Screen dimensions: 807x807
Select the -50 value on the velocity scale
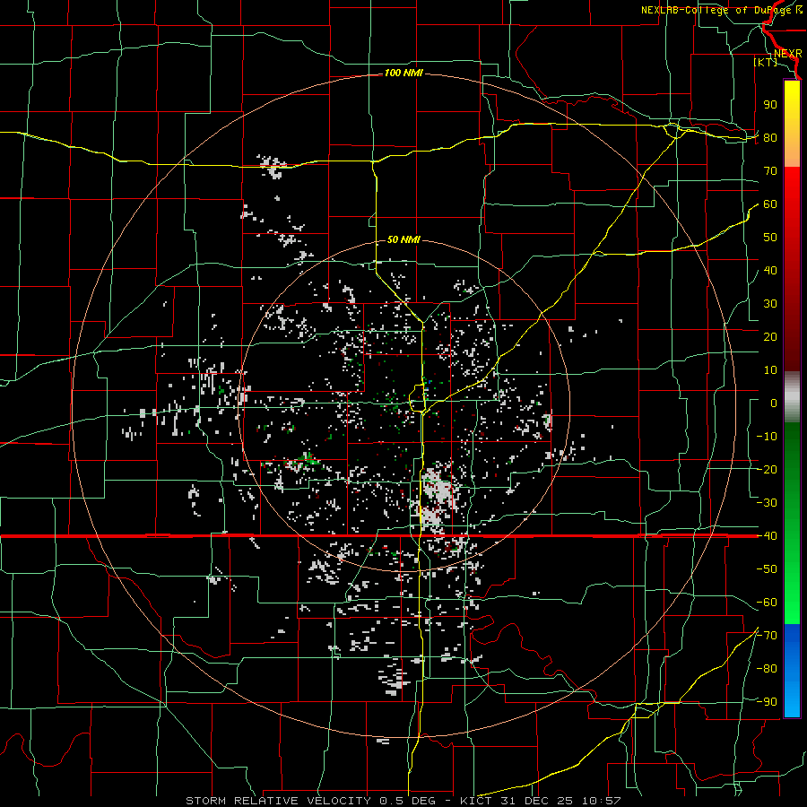767,569
